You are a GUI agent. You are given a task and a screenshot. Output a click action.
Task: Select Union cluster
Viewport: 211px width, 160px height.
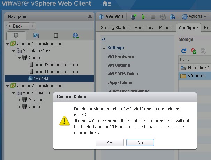pyautogui.click(x=34, y=107)
